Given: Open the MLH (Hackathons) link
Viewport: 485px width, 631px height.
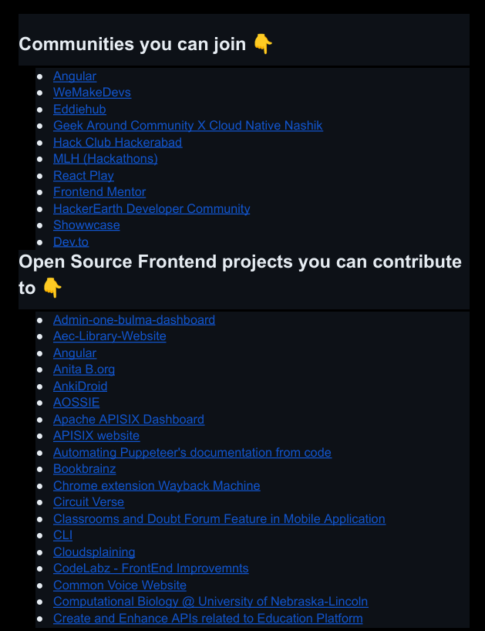Looking at the screenshot, I should [105, 159].
